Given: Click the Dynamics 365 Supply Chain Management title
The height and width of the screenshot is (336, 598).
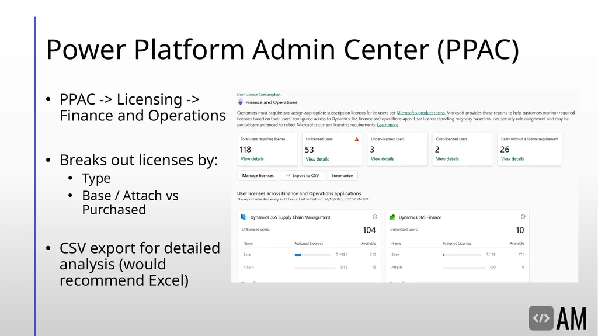Looking at the screenshot, I should [290, 217].
